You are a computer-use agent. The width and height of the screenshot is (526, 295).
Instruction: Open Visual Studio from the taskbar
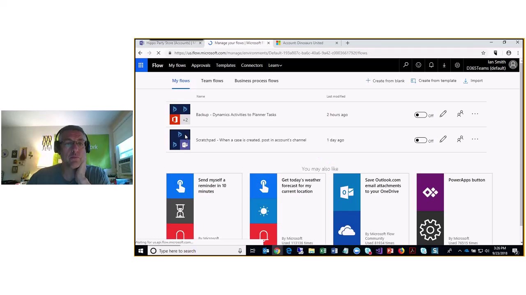[379, 251]
